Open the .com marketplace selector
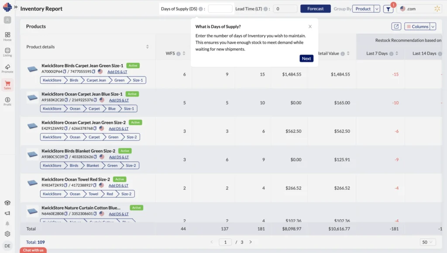 (x=420, y=9)
